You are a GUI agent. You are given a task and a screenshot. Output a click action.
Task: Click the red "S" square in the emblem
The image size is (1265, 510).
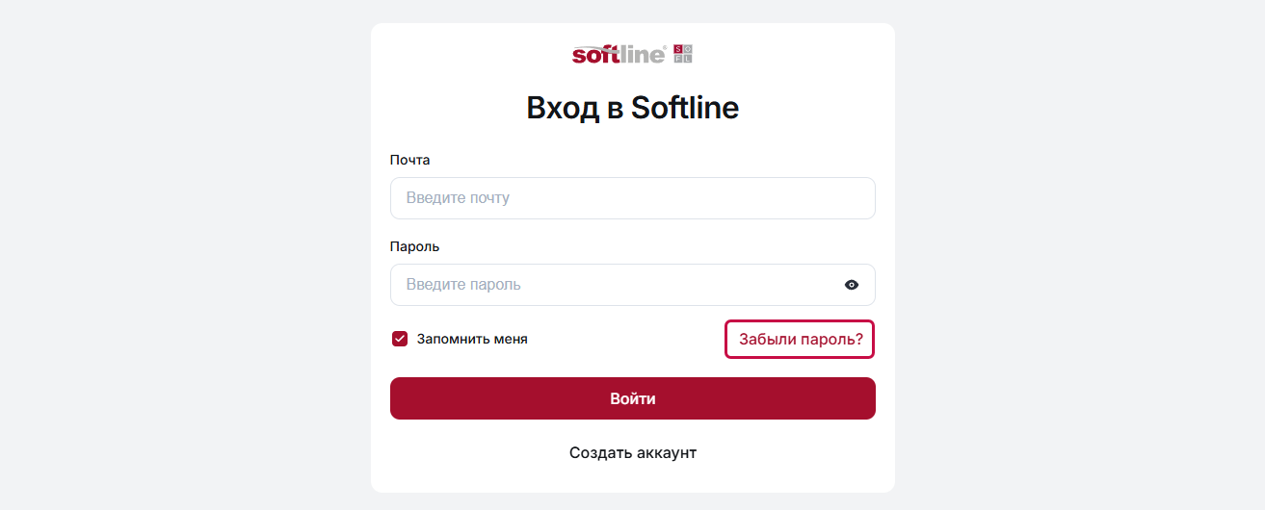pos(677,49)
